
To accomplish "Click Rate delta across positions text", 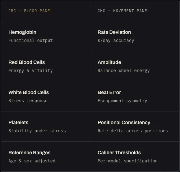I will (133, 131).
